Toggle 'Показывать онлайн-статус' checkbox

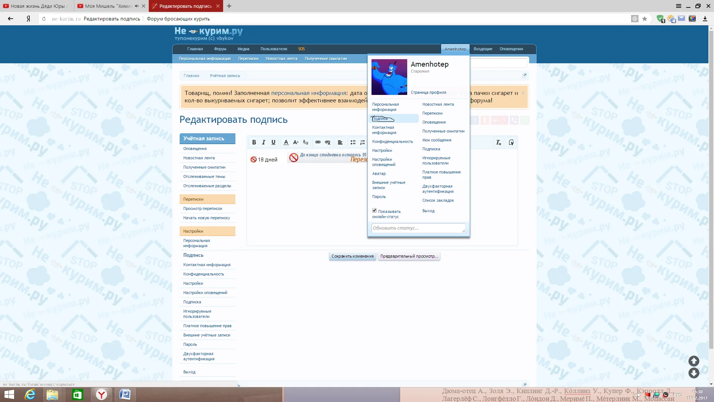coord(374,211)
